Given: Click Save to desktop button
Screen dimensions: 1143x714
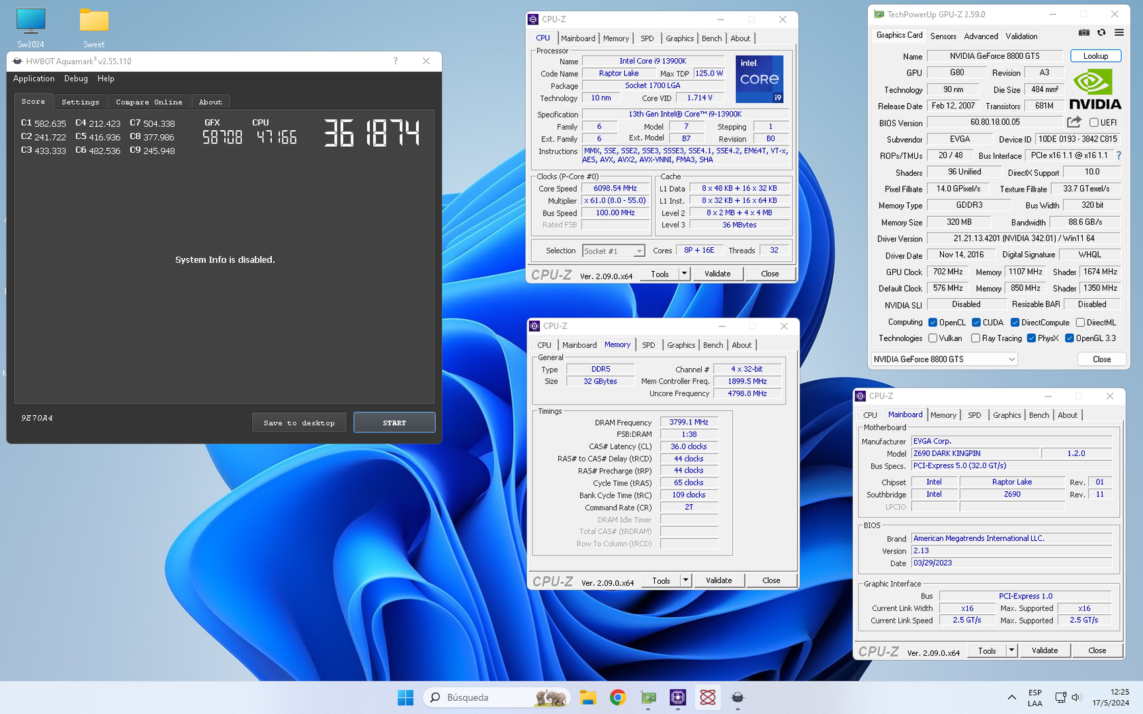Looking at the screenshot, I should 299,422.
